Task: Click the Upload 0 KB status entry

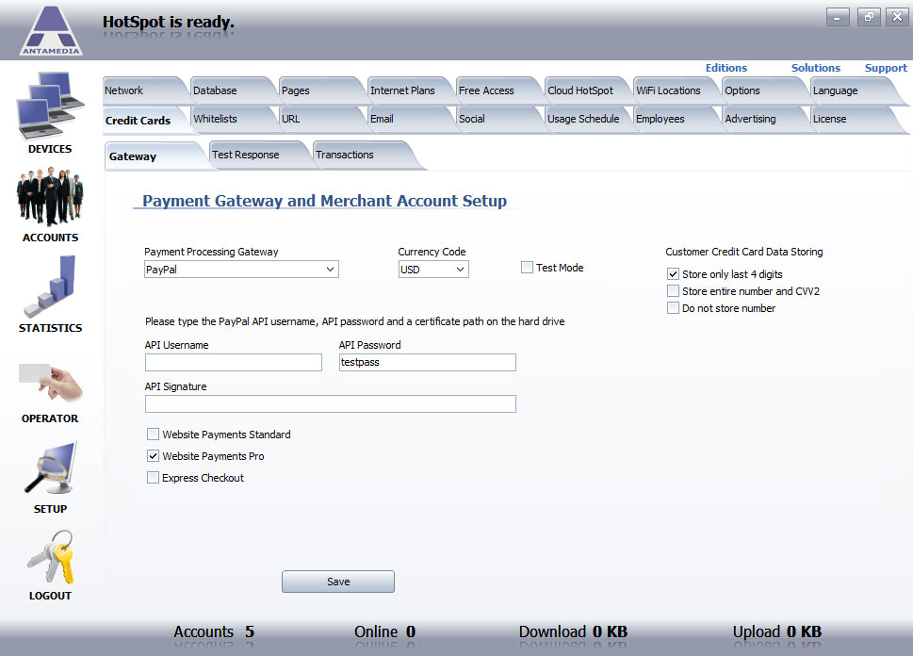Action: click(x=776, y=631)
